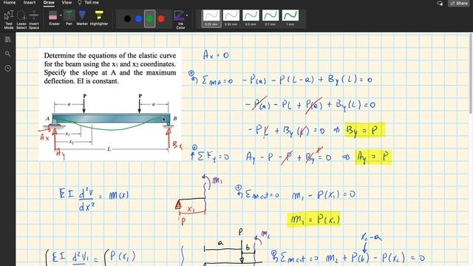Pick the green ink color

pyautogui.click(x=150, y=18)
